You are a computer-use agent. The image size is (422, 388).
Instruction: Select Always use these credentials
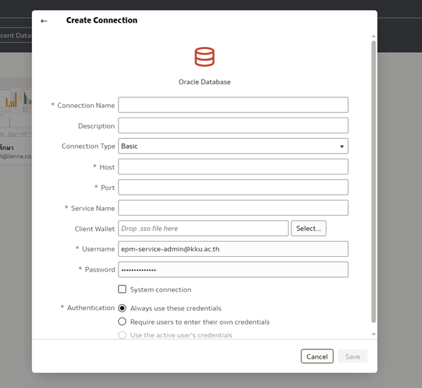coord(122,308)
